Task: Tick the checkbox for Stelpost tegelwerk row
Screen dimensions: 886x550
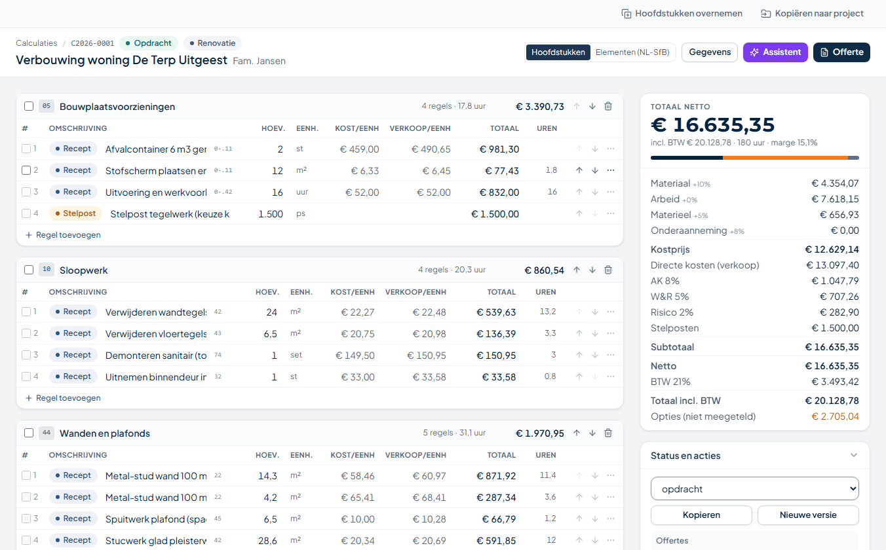Action: 26,213
